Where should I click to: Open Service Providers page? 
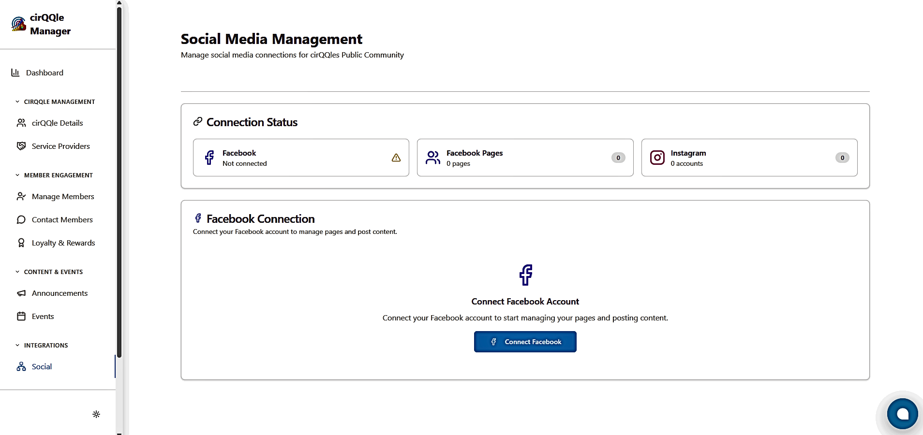pos(60,146)
